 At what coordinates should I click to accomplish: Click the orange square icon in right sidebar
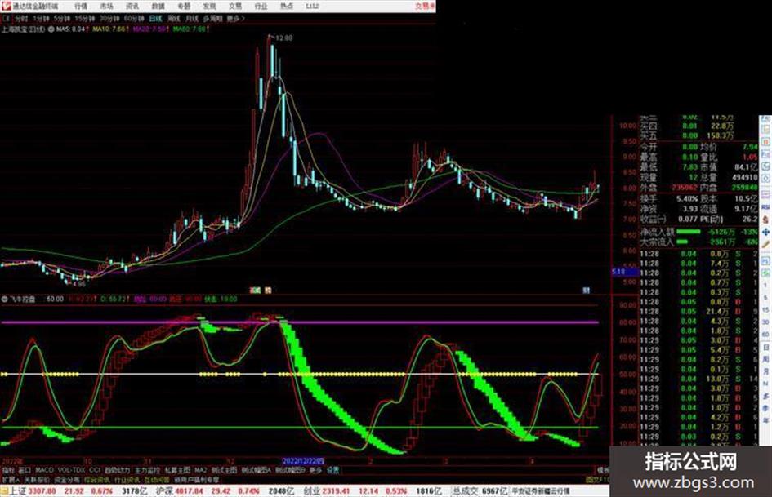(x=765, y=143)
